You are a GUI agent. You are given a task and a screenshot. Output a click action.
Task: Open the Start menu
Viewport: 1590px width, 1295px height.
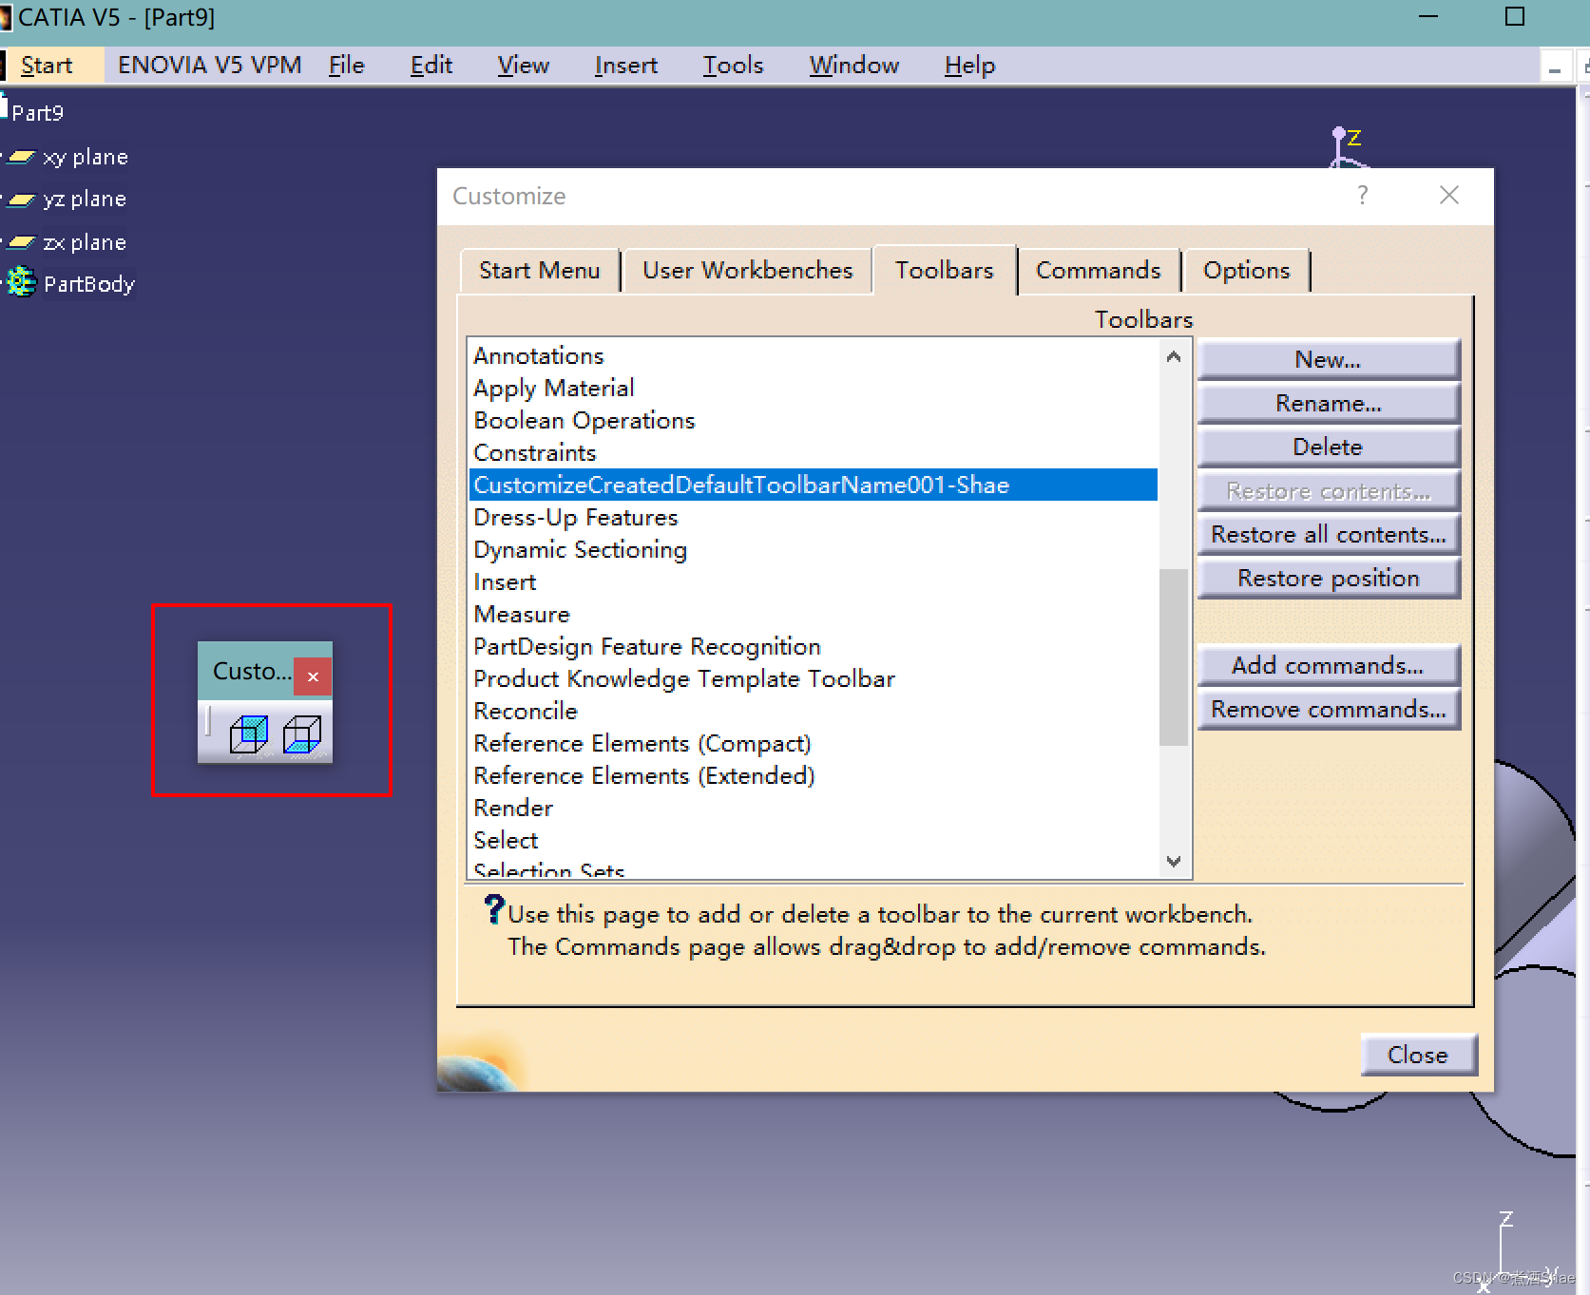click(47, 66)
